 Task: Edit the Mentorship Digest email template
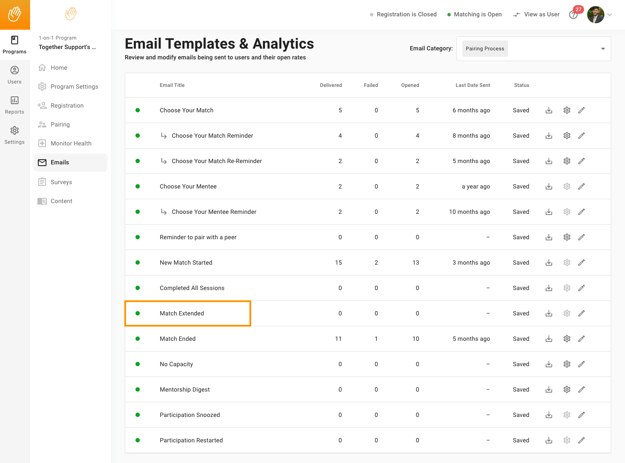point(581,389)
